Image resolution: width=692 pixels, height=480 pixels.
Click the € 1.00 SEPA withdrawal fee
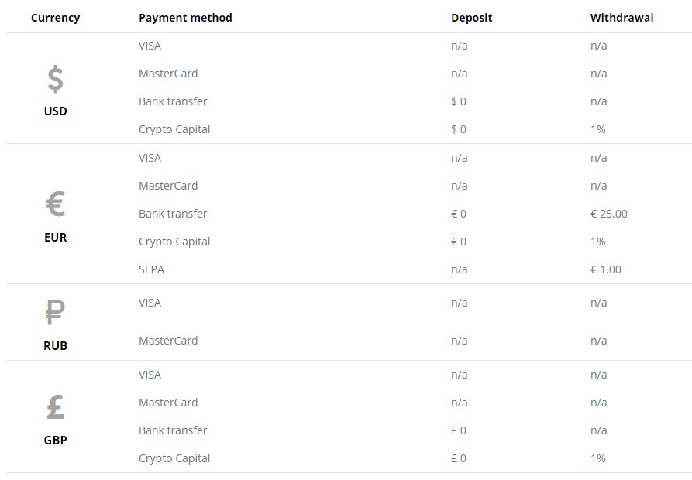[606, 269]
